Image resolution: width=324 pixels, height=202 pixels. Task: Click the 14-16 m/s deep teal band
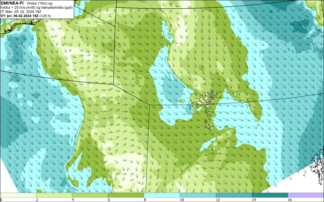point(270,195)
